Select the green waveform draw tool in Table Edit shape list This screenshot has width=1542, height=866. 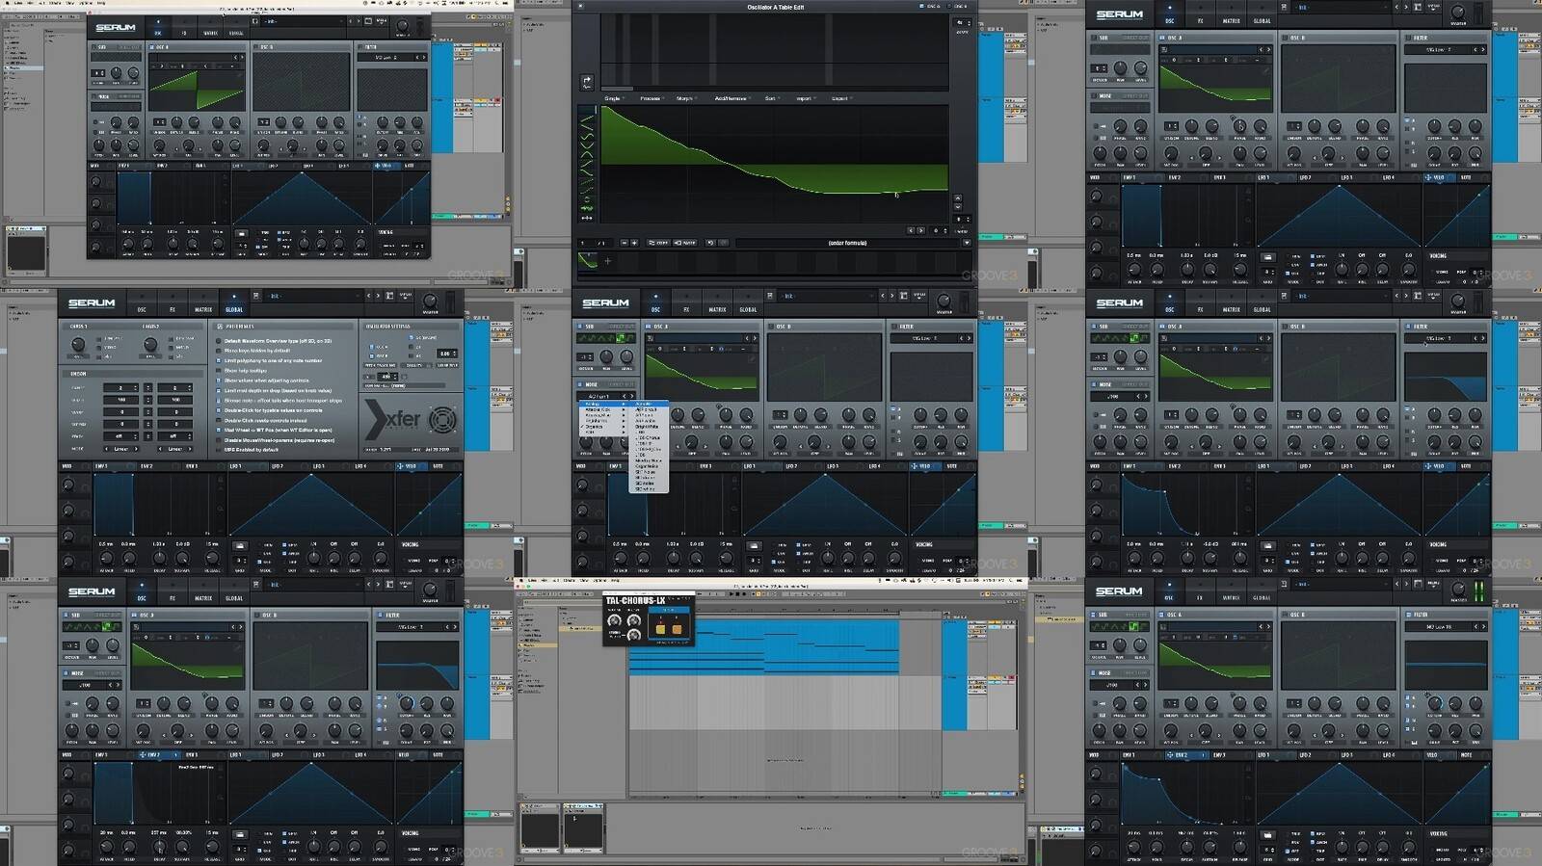click(587, 208)
